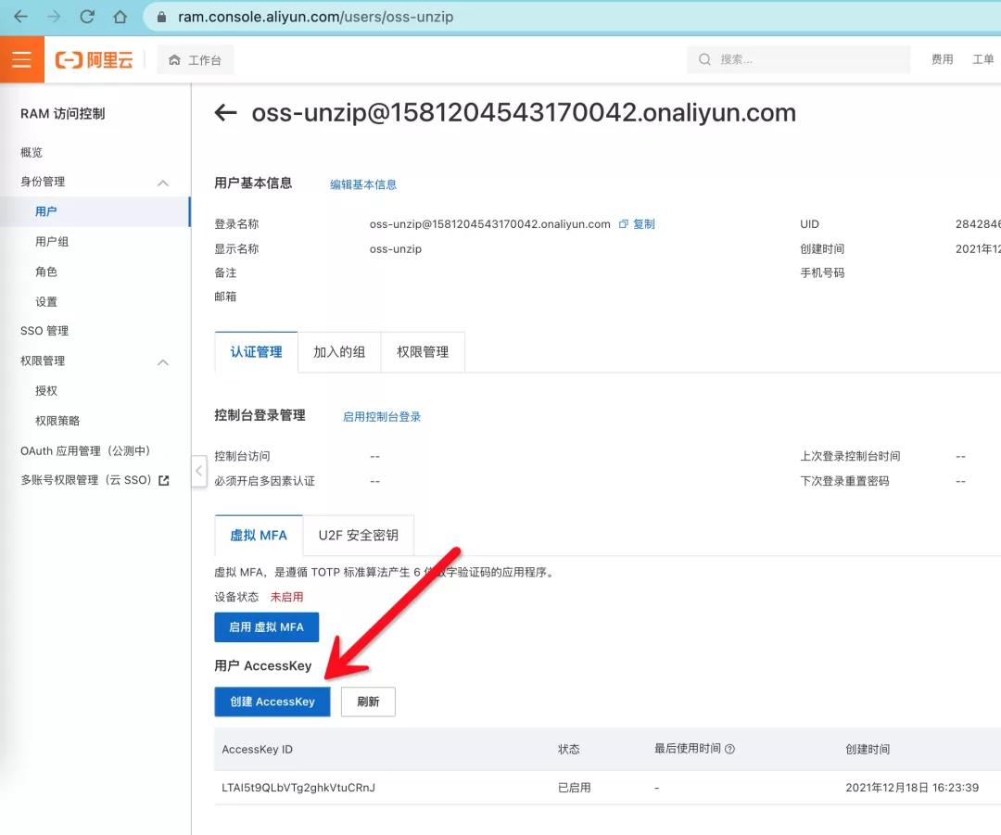This screenshot has height=835, width=1001.
Task: Click the 创建 AccessKey button
Action: [x=272, y=702]
